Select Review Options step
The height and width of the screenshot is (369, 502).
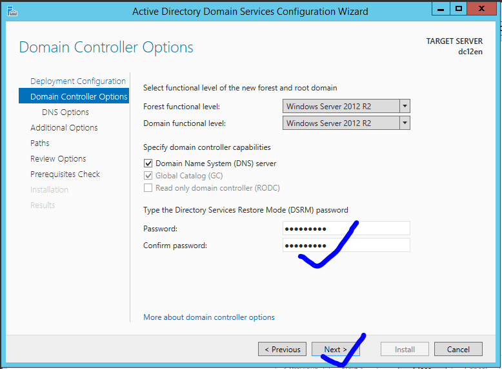click(58, 159)
